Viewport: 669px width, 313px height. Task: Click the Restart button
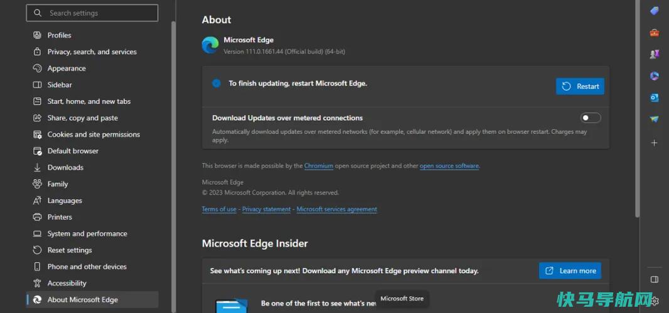tap(580, 86)
